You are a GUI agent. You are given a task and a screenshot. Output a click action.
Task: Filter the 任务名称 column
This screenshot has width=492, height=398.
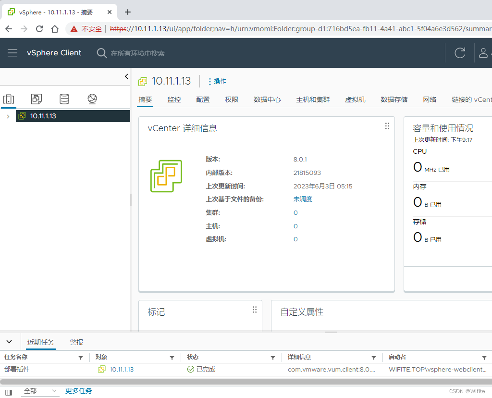click(x=81, y=358)
